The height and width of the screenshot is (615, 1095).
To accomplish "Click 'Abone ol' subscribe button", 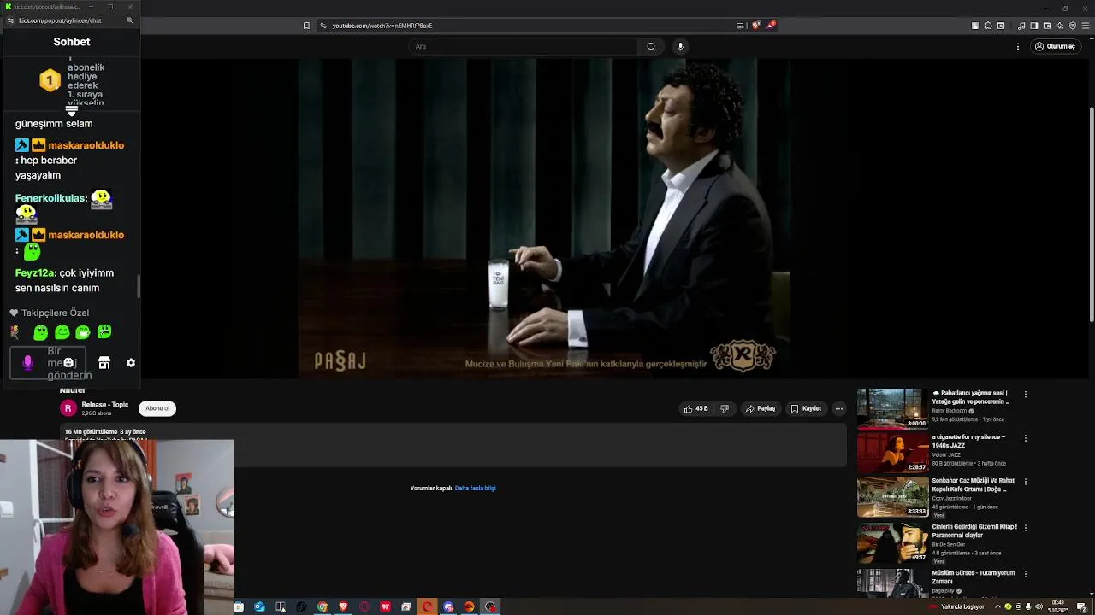I will tap(157, 408).
